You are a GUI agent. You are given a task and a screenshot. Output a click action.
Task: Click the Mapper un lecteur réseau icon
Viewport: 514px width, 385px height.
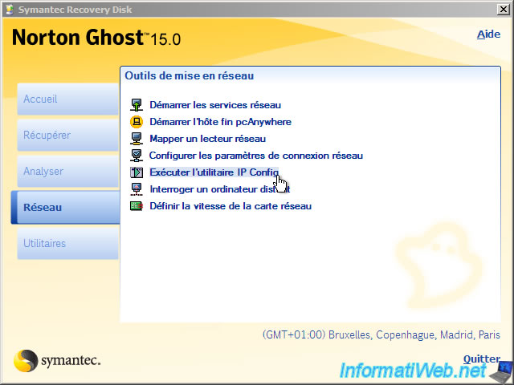click(x=137, y=139)
